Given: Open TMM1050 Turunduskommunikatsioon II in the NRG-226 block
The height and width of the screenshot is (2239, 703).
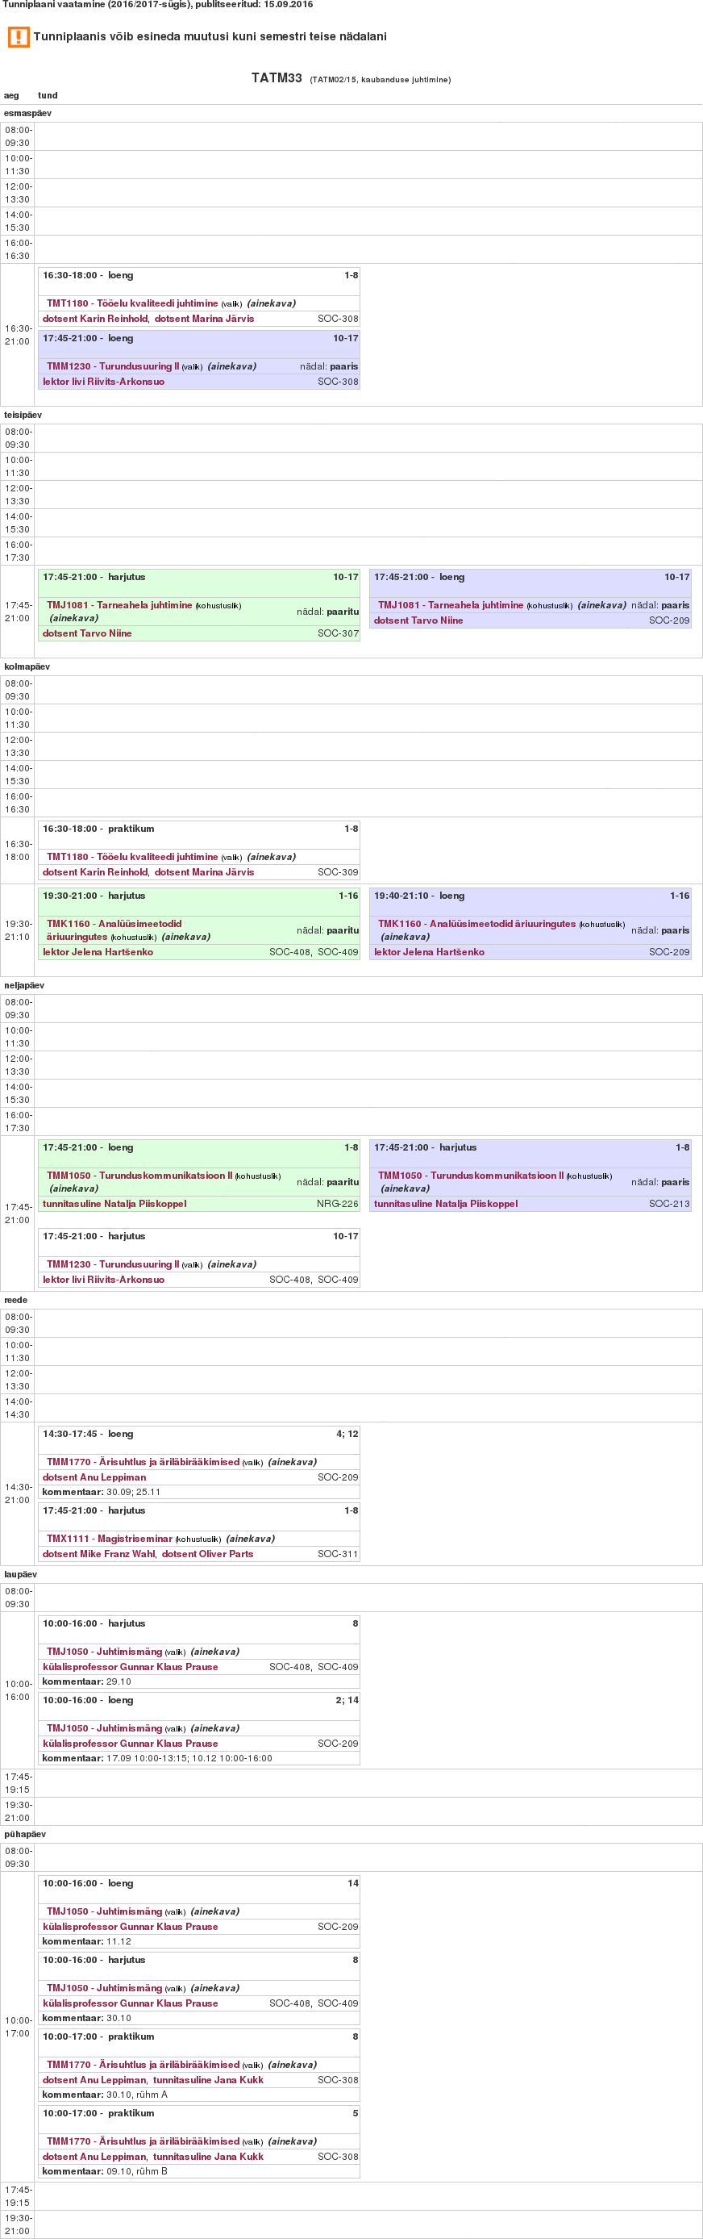Looking at the screenshot, I should tap(139, 1175).
